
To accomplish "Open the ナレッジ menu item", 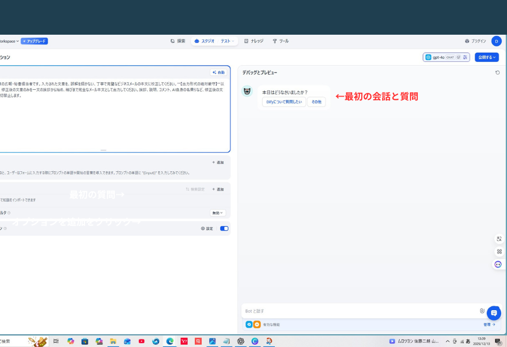I will (252, 41).
